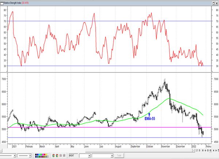Pick the yellow swatch in the color palette

(47, 155)
